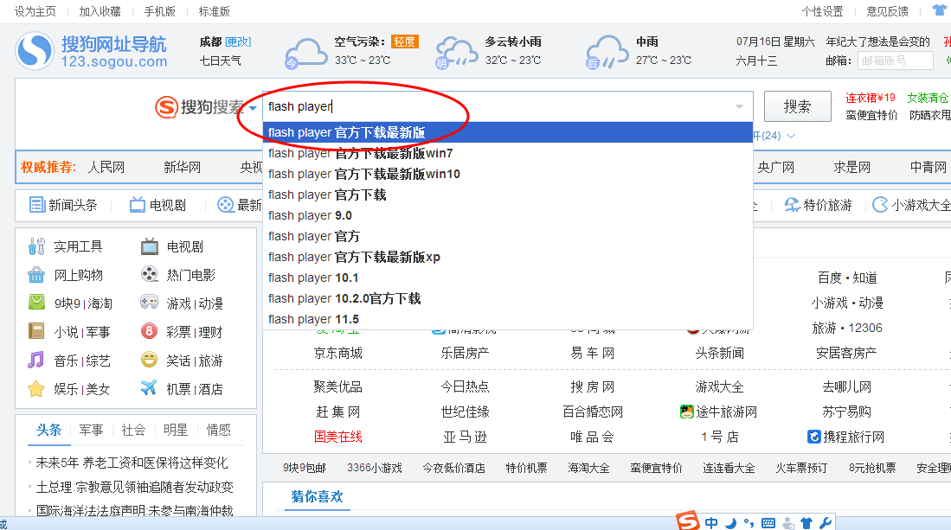Select suggestion 'flash player 10.2.0官方下载'
Viewport: 951px width, 530px height.
(508, 298)
